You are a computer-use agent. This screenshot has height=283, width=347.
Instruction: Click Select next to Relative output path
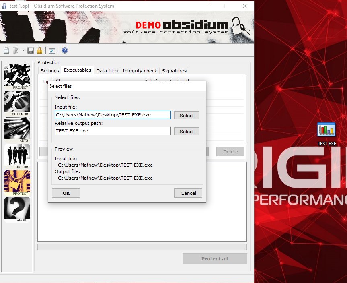pos(187,131)
